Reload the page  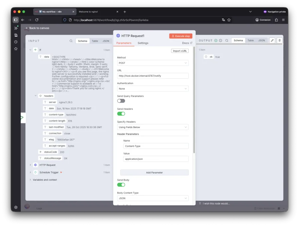coord(36,20)
